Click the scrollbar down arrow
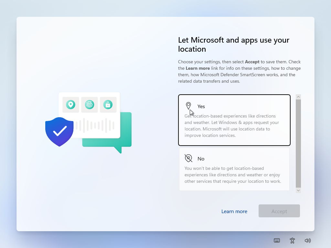331x248 pixels. click(x=298, y=191)
